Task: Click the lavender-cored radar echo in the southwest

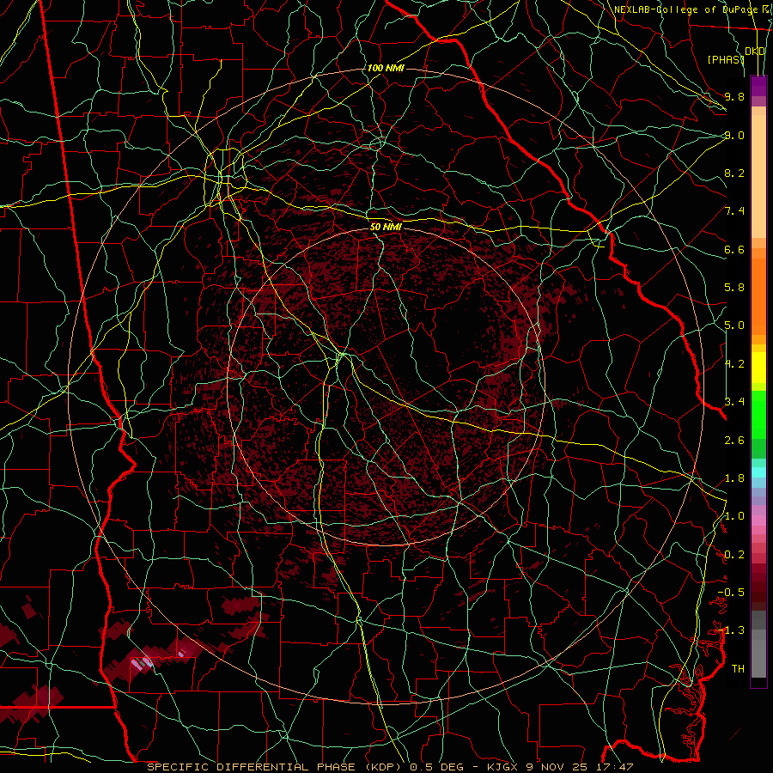Action: [x=143, y=662]
